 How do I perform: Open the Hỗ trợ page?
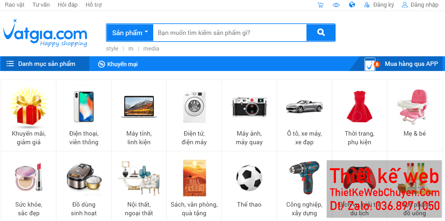click(x=93, y=4)
